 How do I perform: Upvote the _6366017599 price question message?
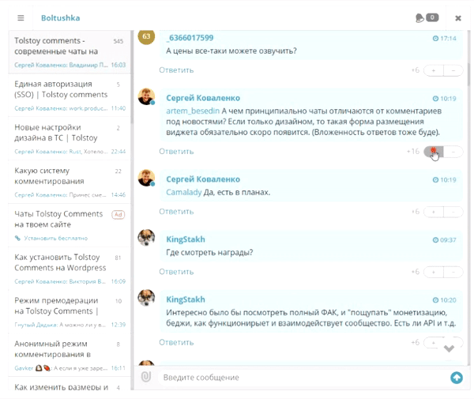(x=434, y=70)
